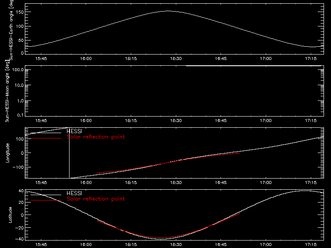Click the 100 tick on the Longitude axis

pyautogui.click(x=21, y=139)
